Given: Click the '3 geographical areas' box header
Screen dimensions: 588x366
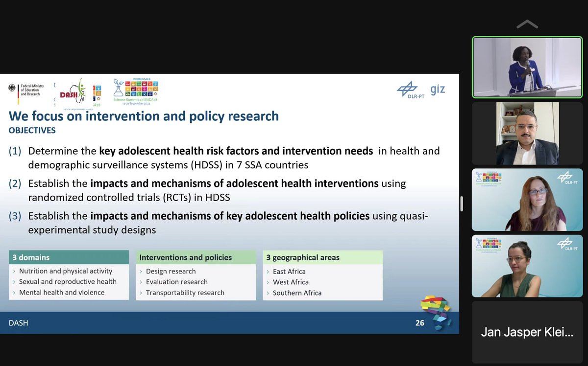Looking at the screenshot, I should (322, 257).
